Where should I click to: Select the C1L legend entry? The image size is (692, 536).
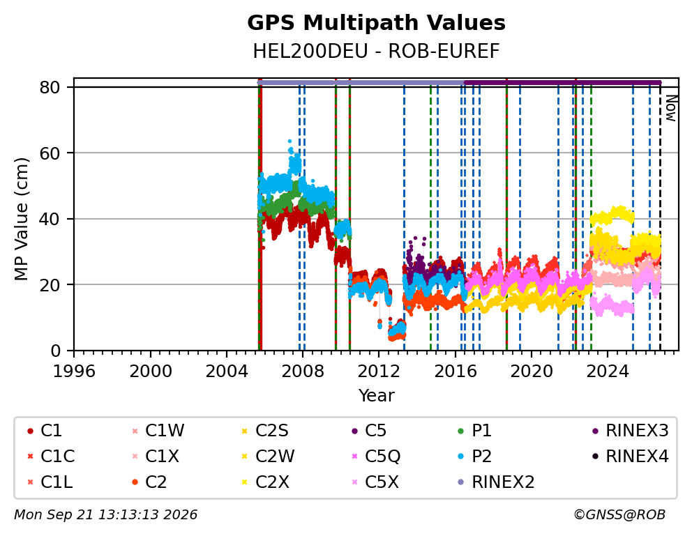click(x=50, y=482)
